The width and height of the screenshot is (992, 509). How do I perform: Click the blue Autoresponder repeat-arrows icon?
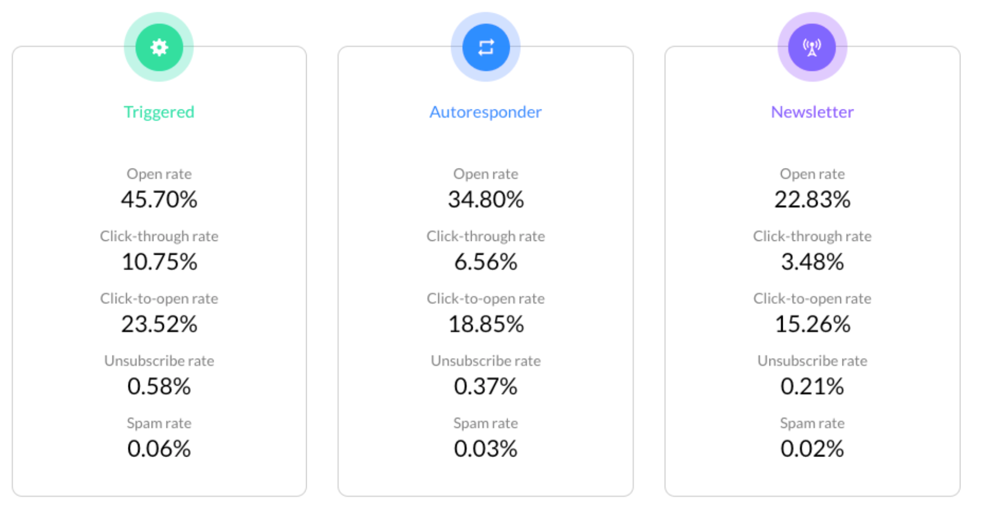pos(485,47)
